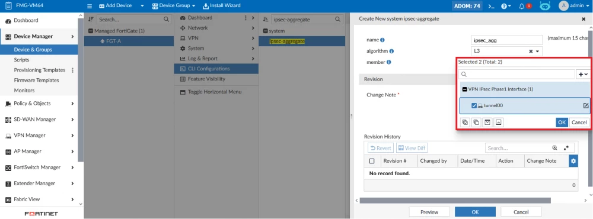Click the Preview button
Image resolution: width=593 pixels, height=219 pixels.
[429, 212]
